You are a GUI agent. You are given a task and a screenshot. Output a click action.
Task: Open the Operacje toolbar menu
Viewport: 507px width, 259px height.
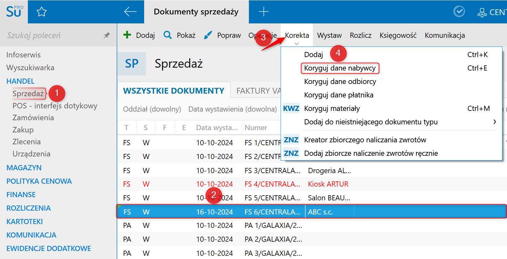(x=263, y=35)
